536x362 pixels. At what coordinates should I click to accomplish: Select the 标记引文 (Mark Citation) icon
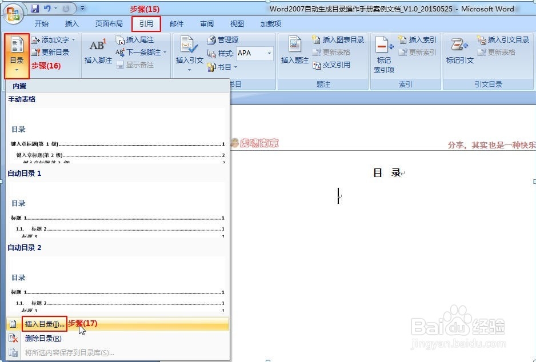coord(458,51)
